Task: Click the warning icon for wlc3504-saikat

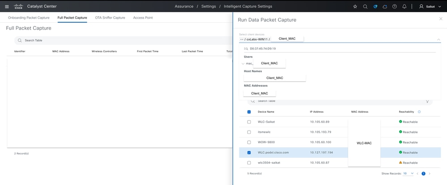Action: (400, 163)
